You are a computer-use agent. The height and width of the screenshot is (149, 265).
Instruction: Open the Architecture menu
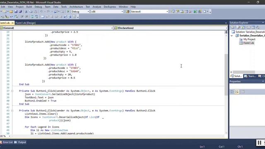76,7
